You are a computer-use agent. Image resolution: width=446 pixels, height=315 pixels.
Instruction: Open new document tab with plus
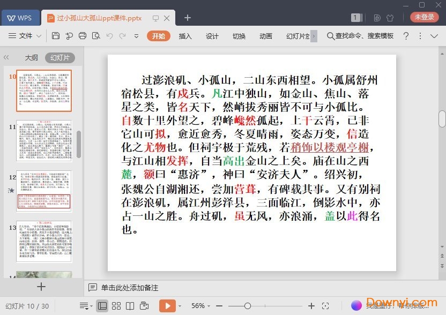188,18
